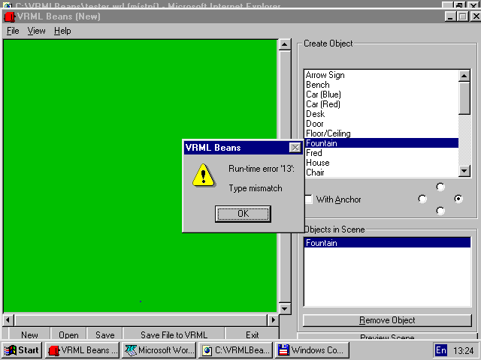The width and height of the screenshot is (481, 360).
Task: Open the Help menu
Action: point(62,31)
